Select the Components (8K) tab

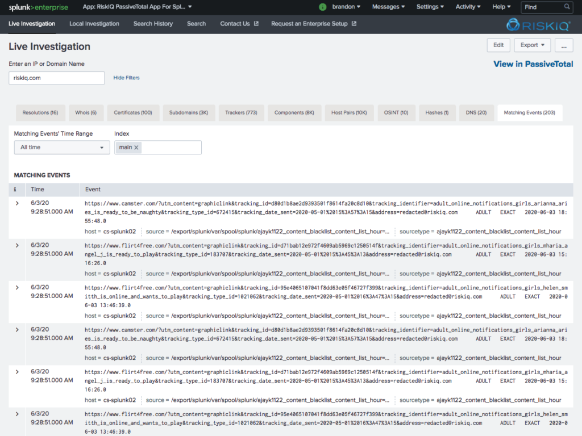[294, 113]
